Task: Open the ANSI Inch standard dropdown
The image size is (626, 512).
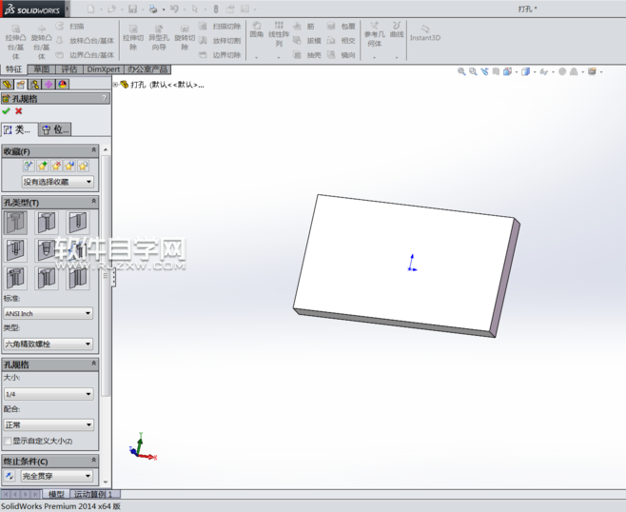Action: pos(49,313)
